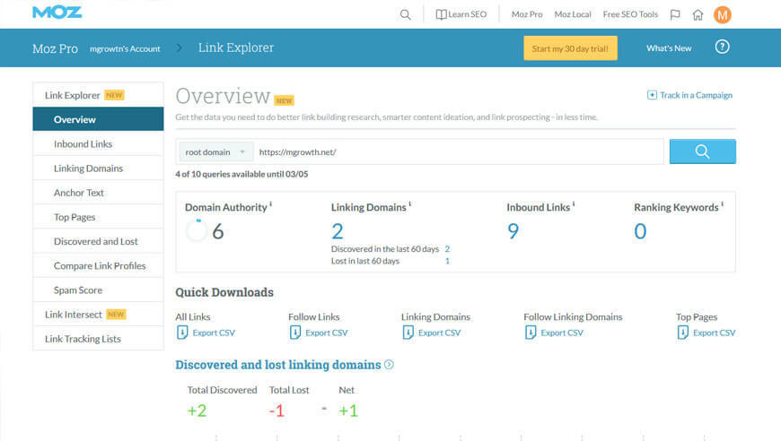This screenshot has width=781, height=441.
Task: Export Top Pages CSV
Action: click(x=706, y=333)
